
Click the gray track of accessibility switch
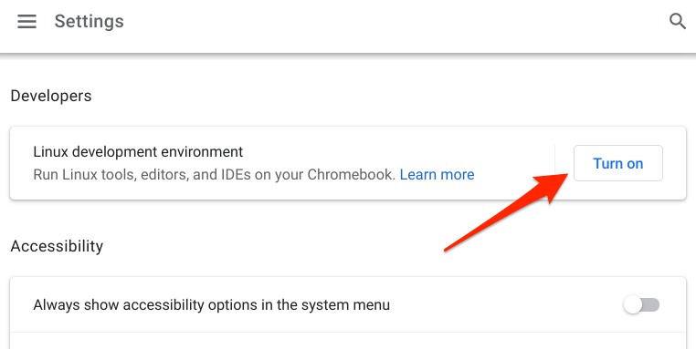[650, 304]
